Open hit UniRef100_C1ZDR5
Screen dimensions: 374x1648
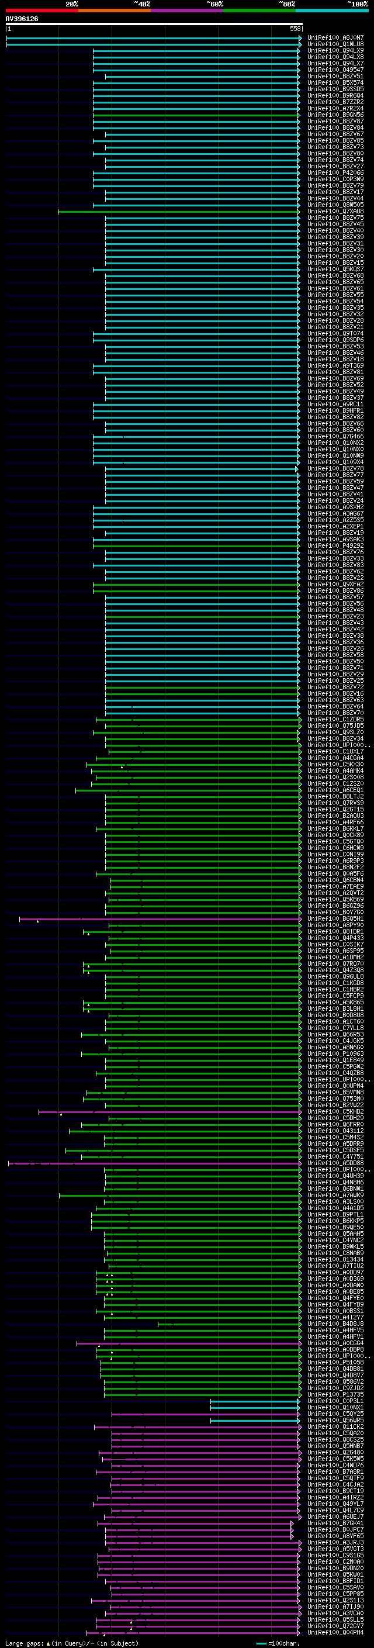335,720
